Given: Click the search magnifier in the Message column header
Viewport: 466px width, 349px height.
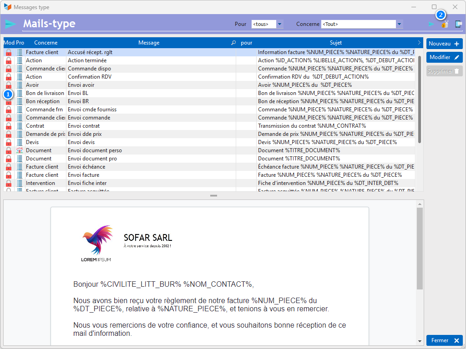Looking at the screenshot, I should point(234,43).
